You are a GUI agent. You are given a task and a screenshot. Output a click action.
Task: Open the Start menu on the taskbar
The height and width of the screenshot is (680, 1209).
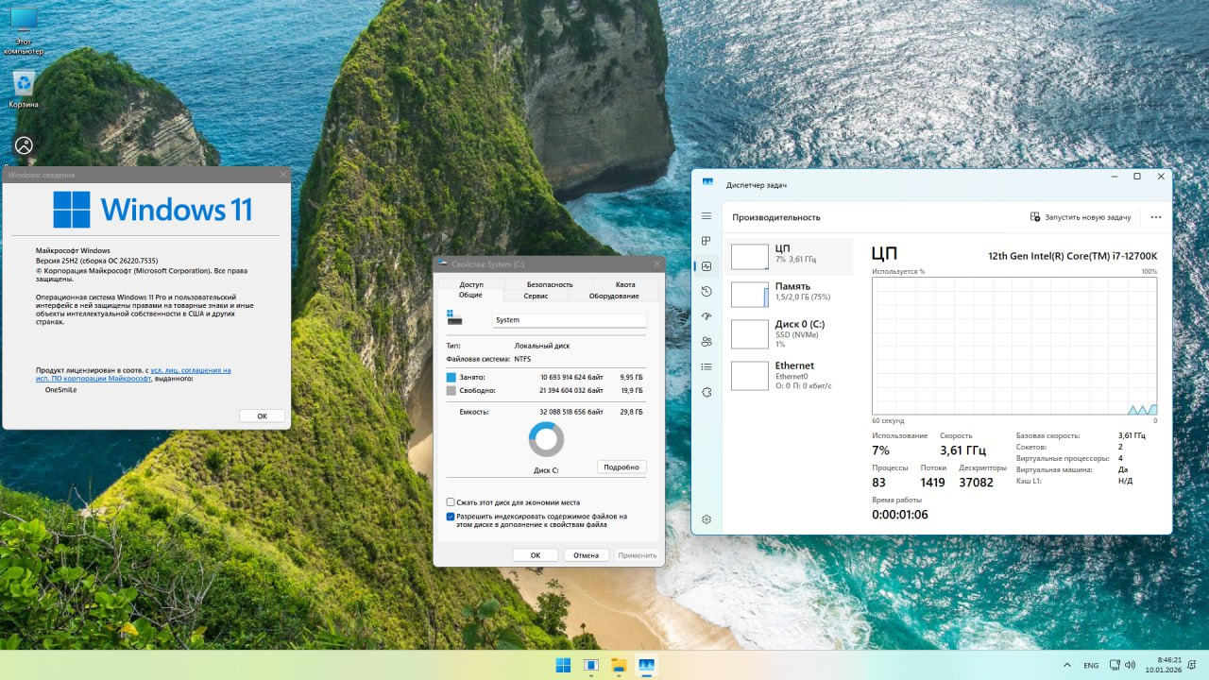coord(563,665)
